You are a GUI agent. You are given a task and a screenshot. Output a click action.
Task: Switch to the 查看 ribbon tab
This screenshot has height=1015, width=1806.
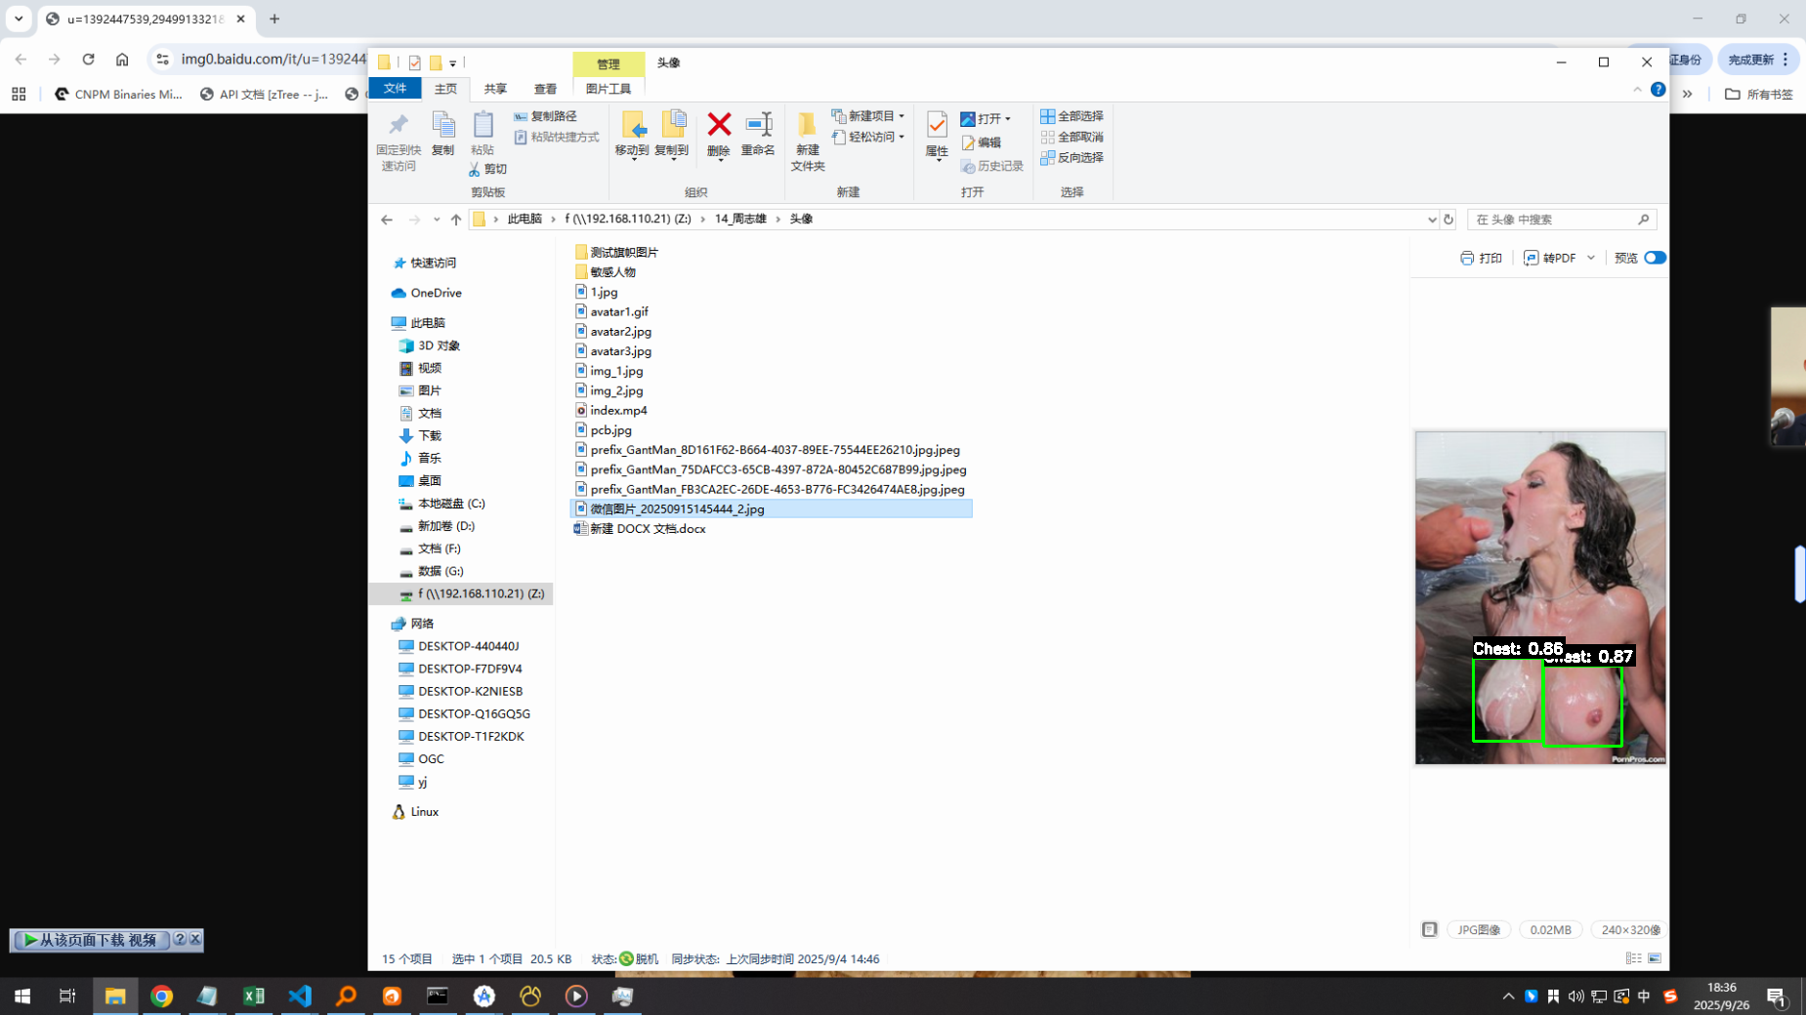coord(545,89)
